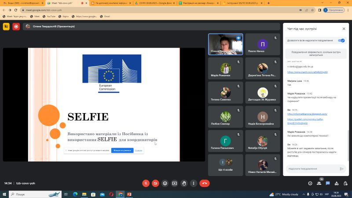Open the Gmail bookmark
The height and width of the screenshot is (198, 352).
coord(105,16)
